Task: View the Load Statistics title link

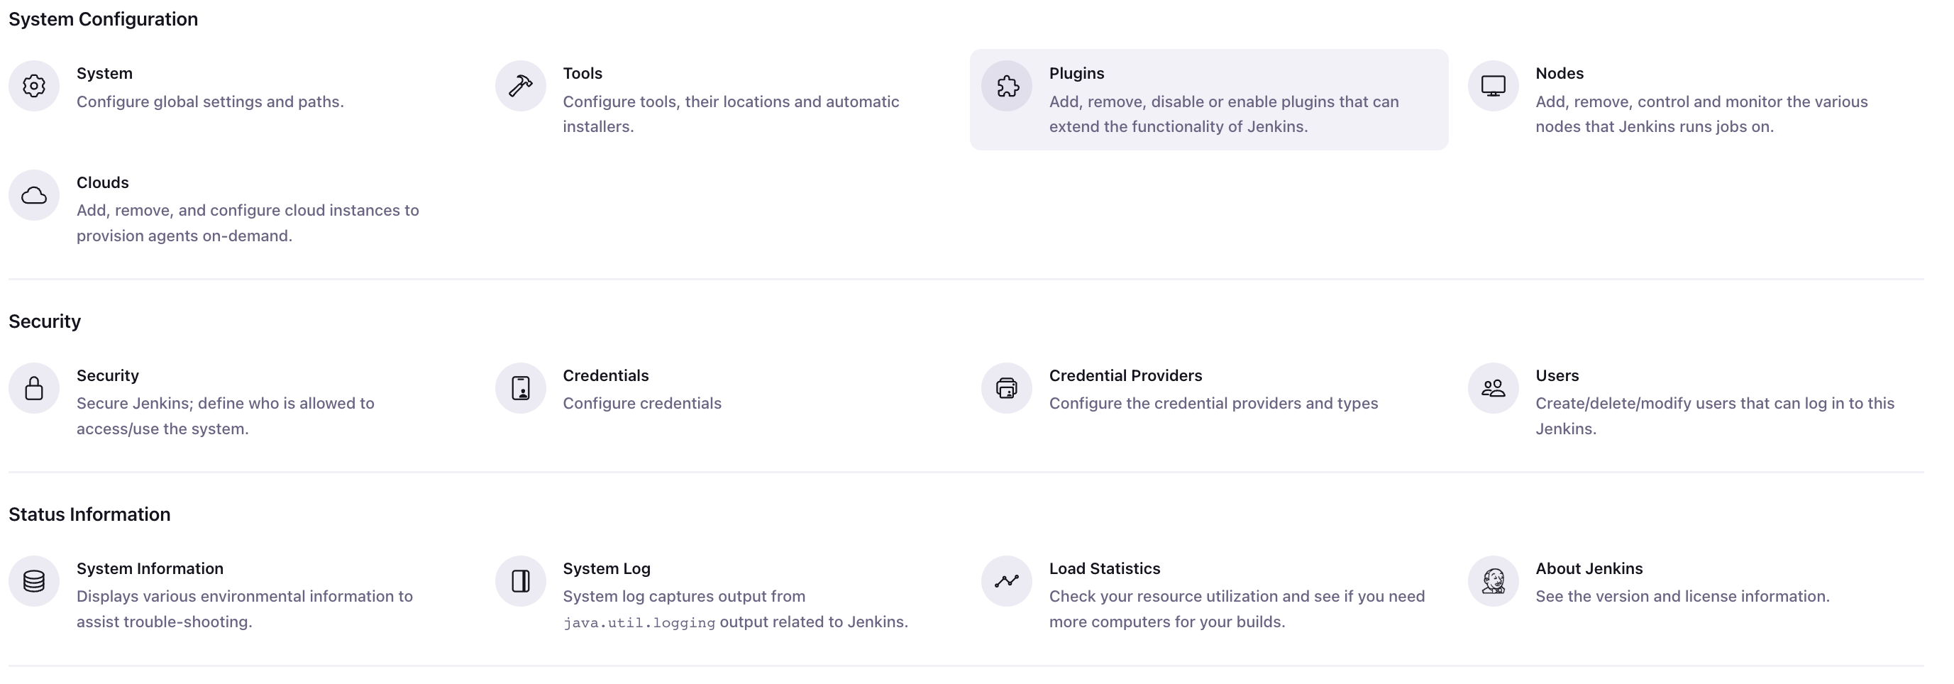Action: (x=1104, y=569)
